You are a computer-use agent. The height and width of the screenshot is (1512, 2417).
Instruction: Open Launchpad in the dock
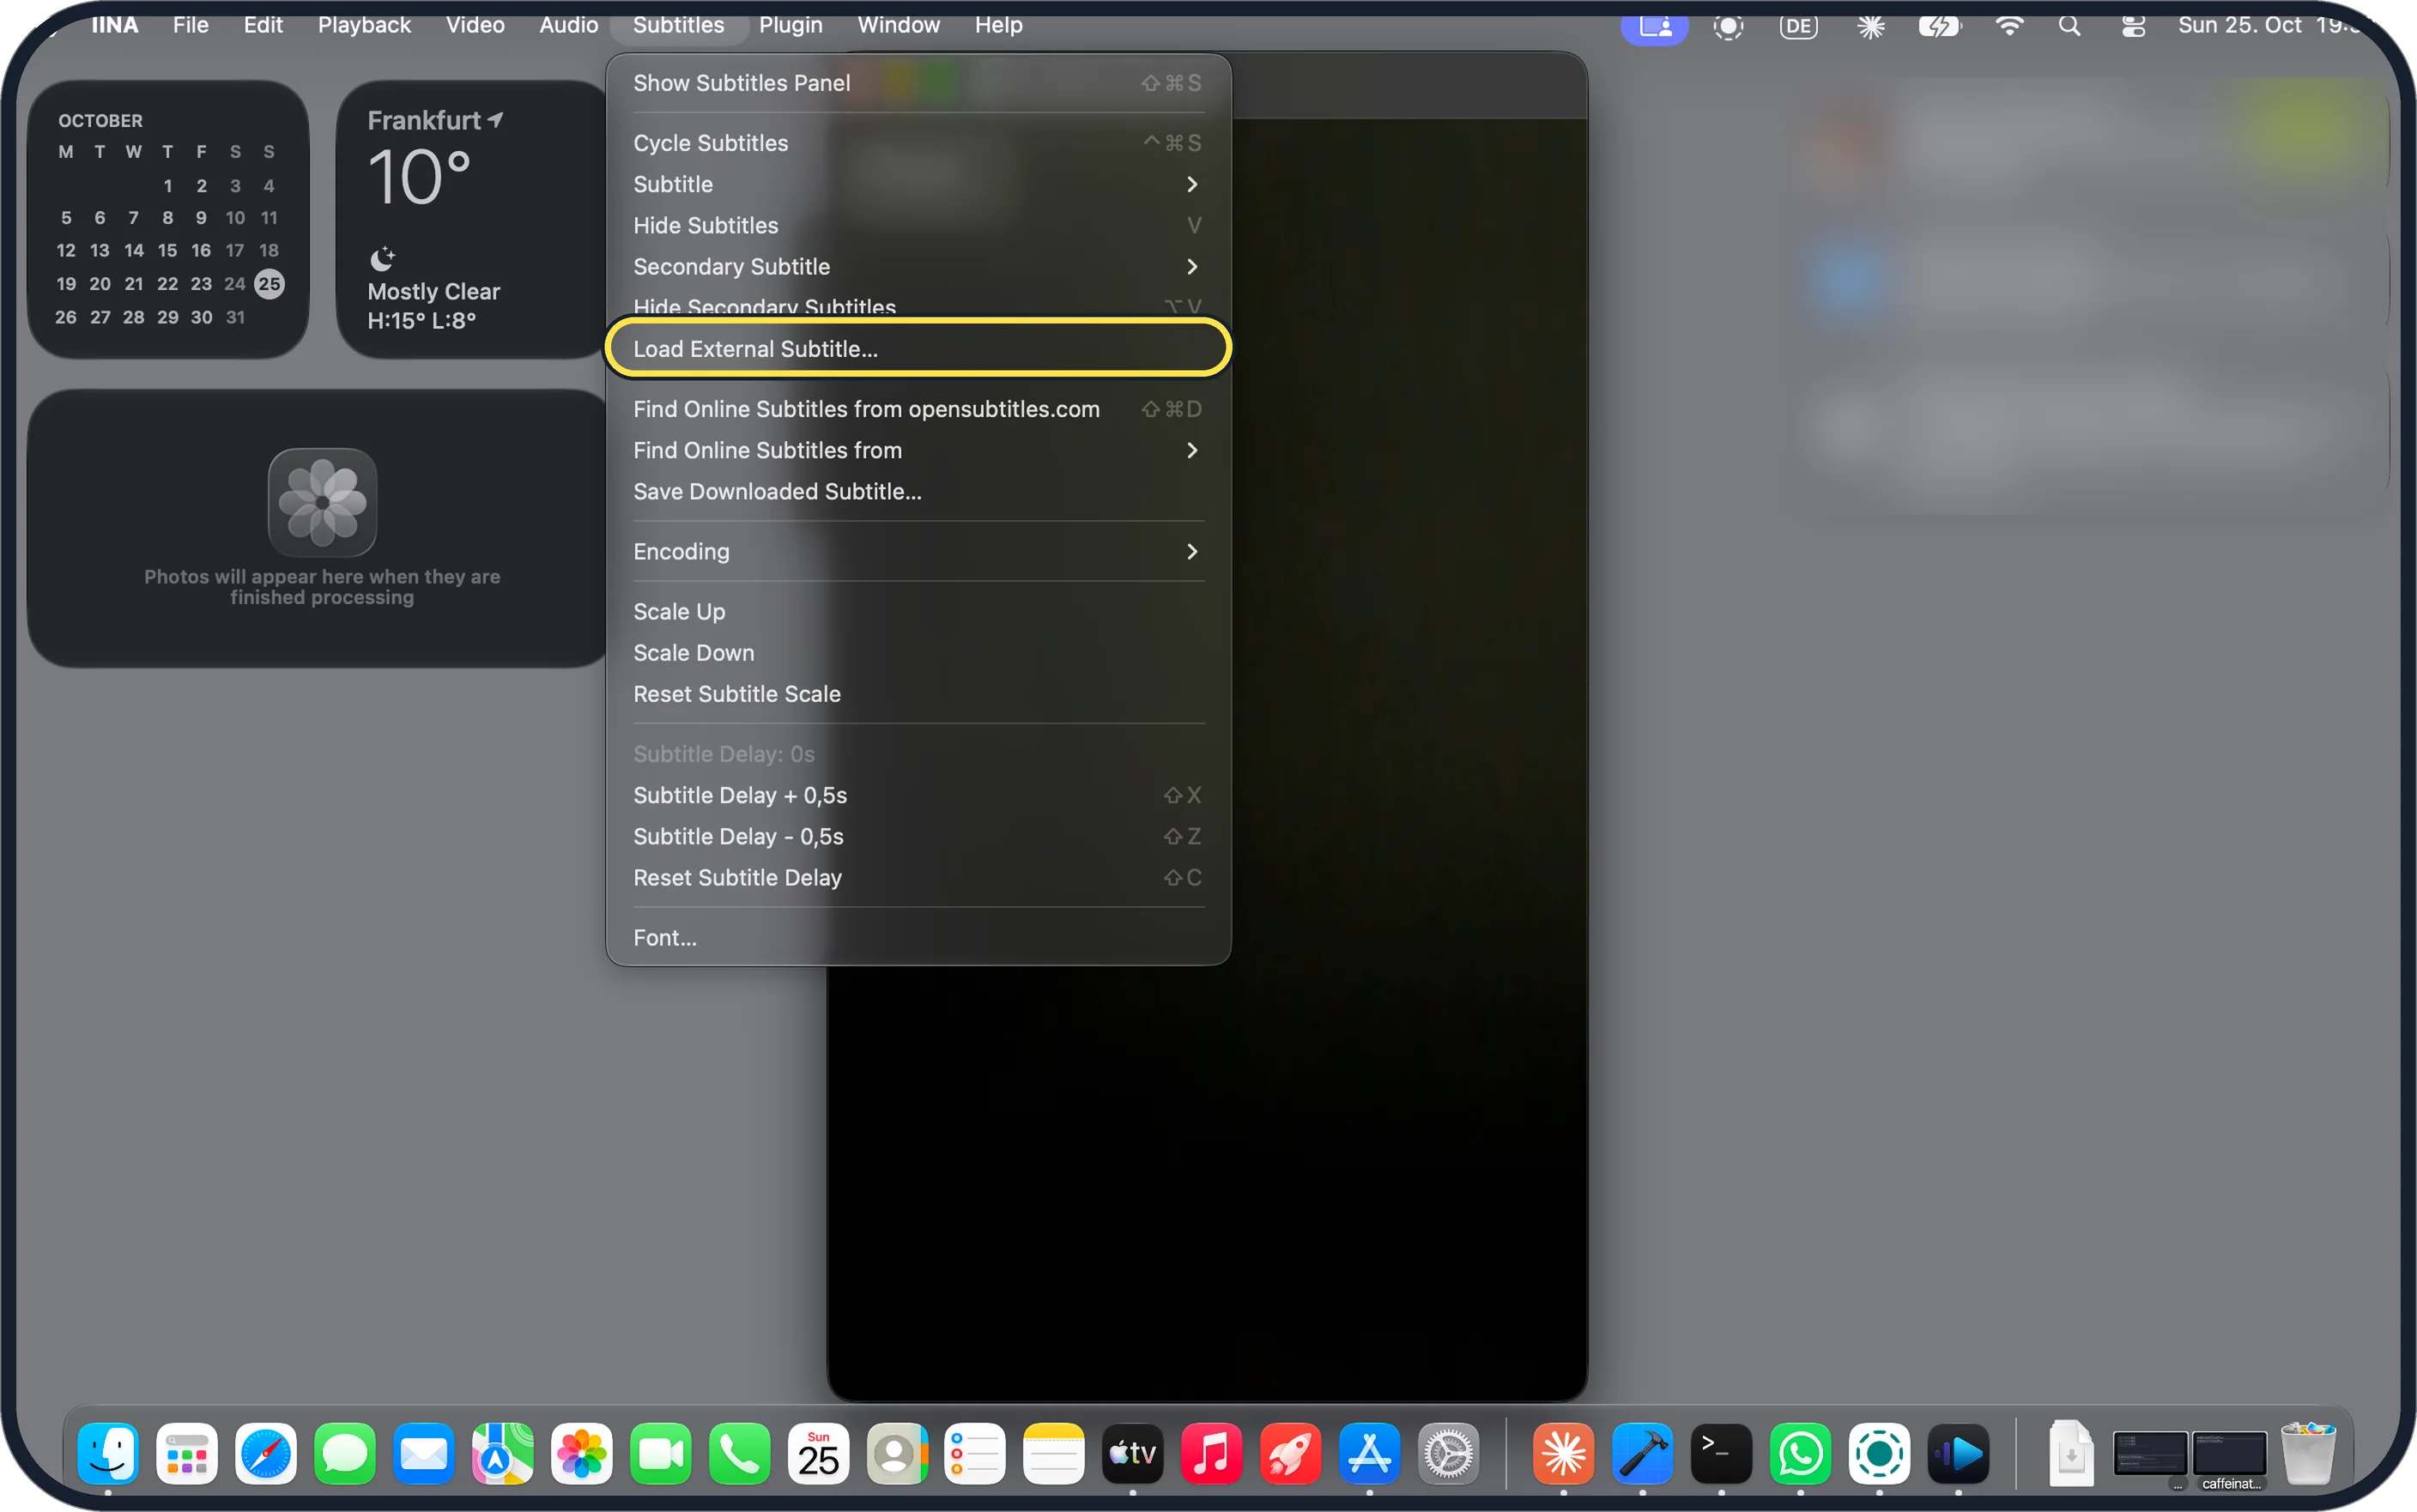click(x=187, y=1453)
